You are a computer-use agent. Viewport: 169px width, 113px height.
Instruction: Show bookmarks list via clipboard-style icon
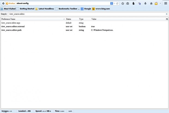128,4
